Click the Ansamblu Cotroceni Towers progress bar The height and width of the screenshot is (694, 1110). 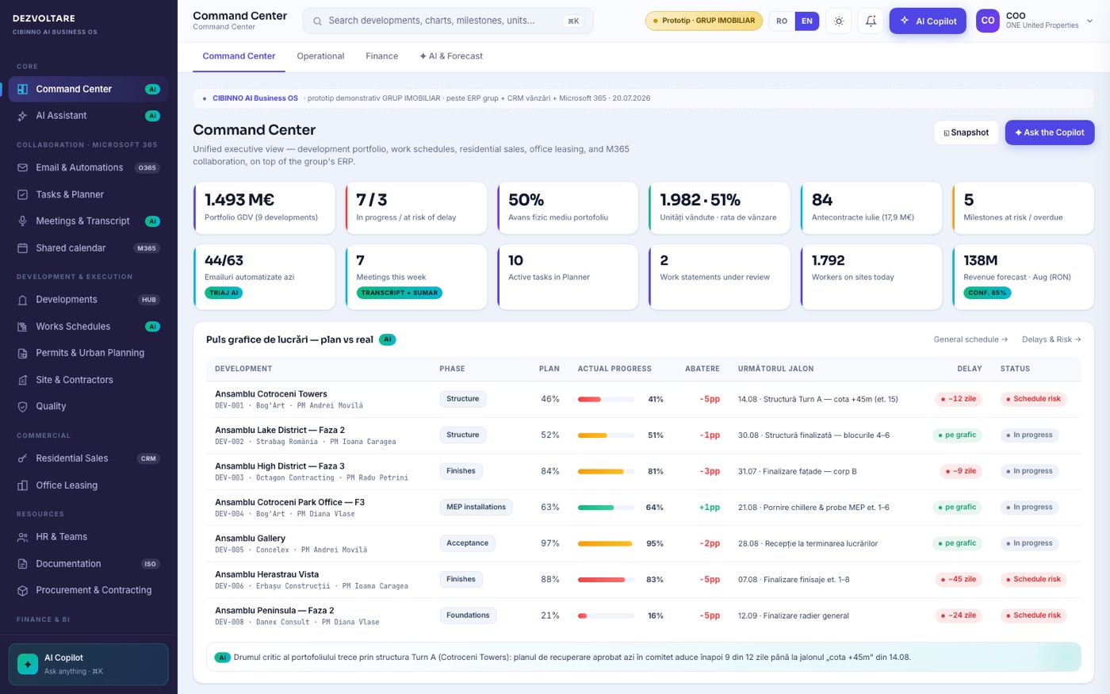(607, 399)
